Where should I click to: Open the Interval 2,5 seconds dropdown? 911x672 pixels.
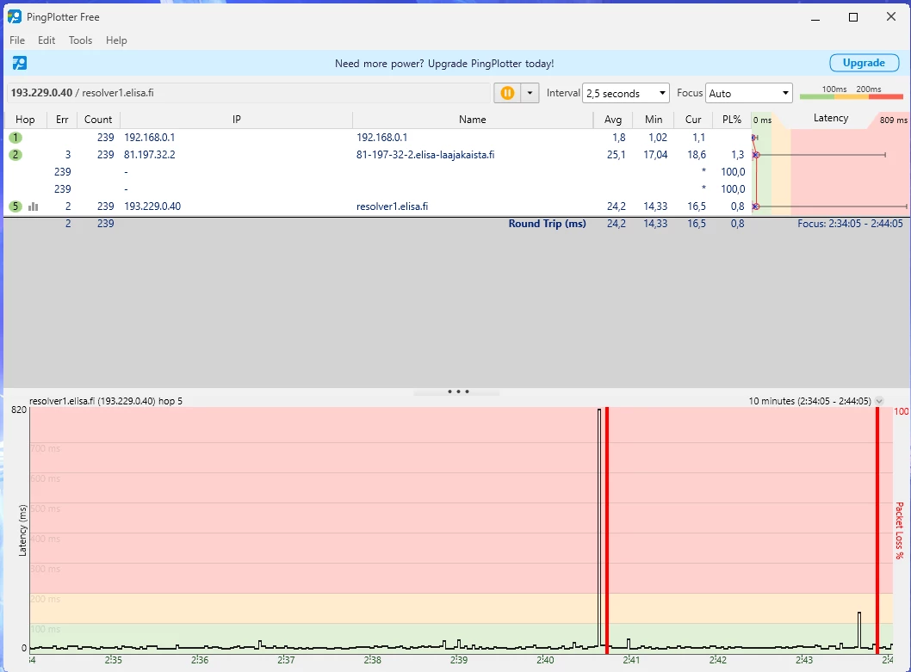coord(626,93)
